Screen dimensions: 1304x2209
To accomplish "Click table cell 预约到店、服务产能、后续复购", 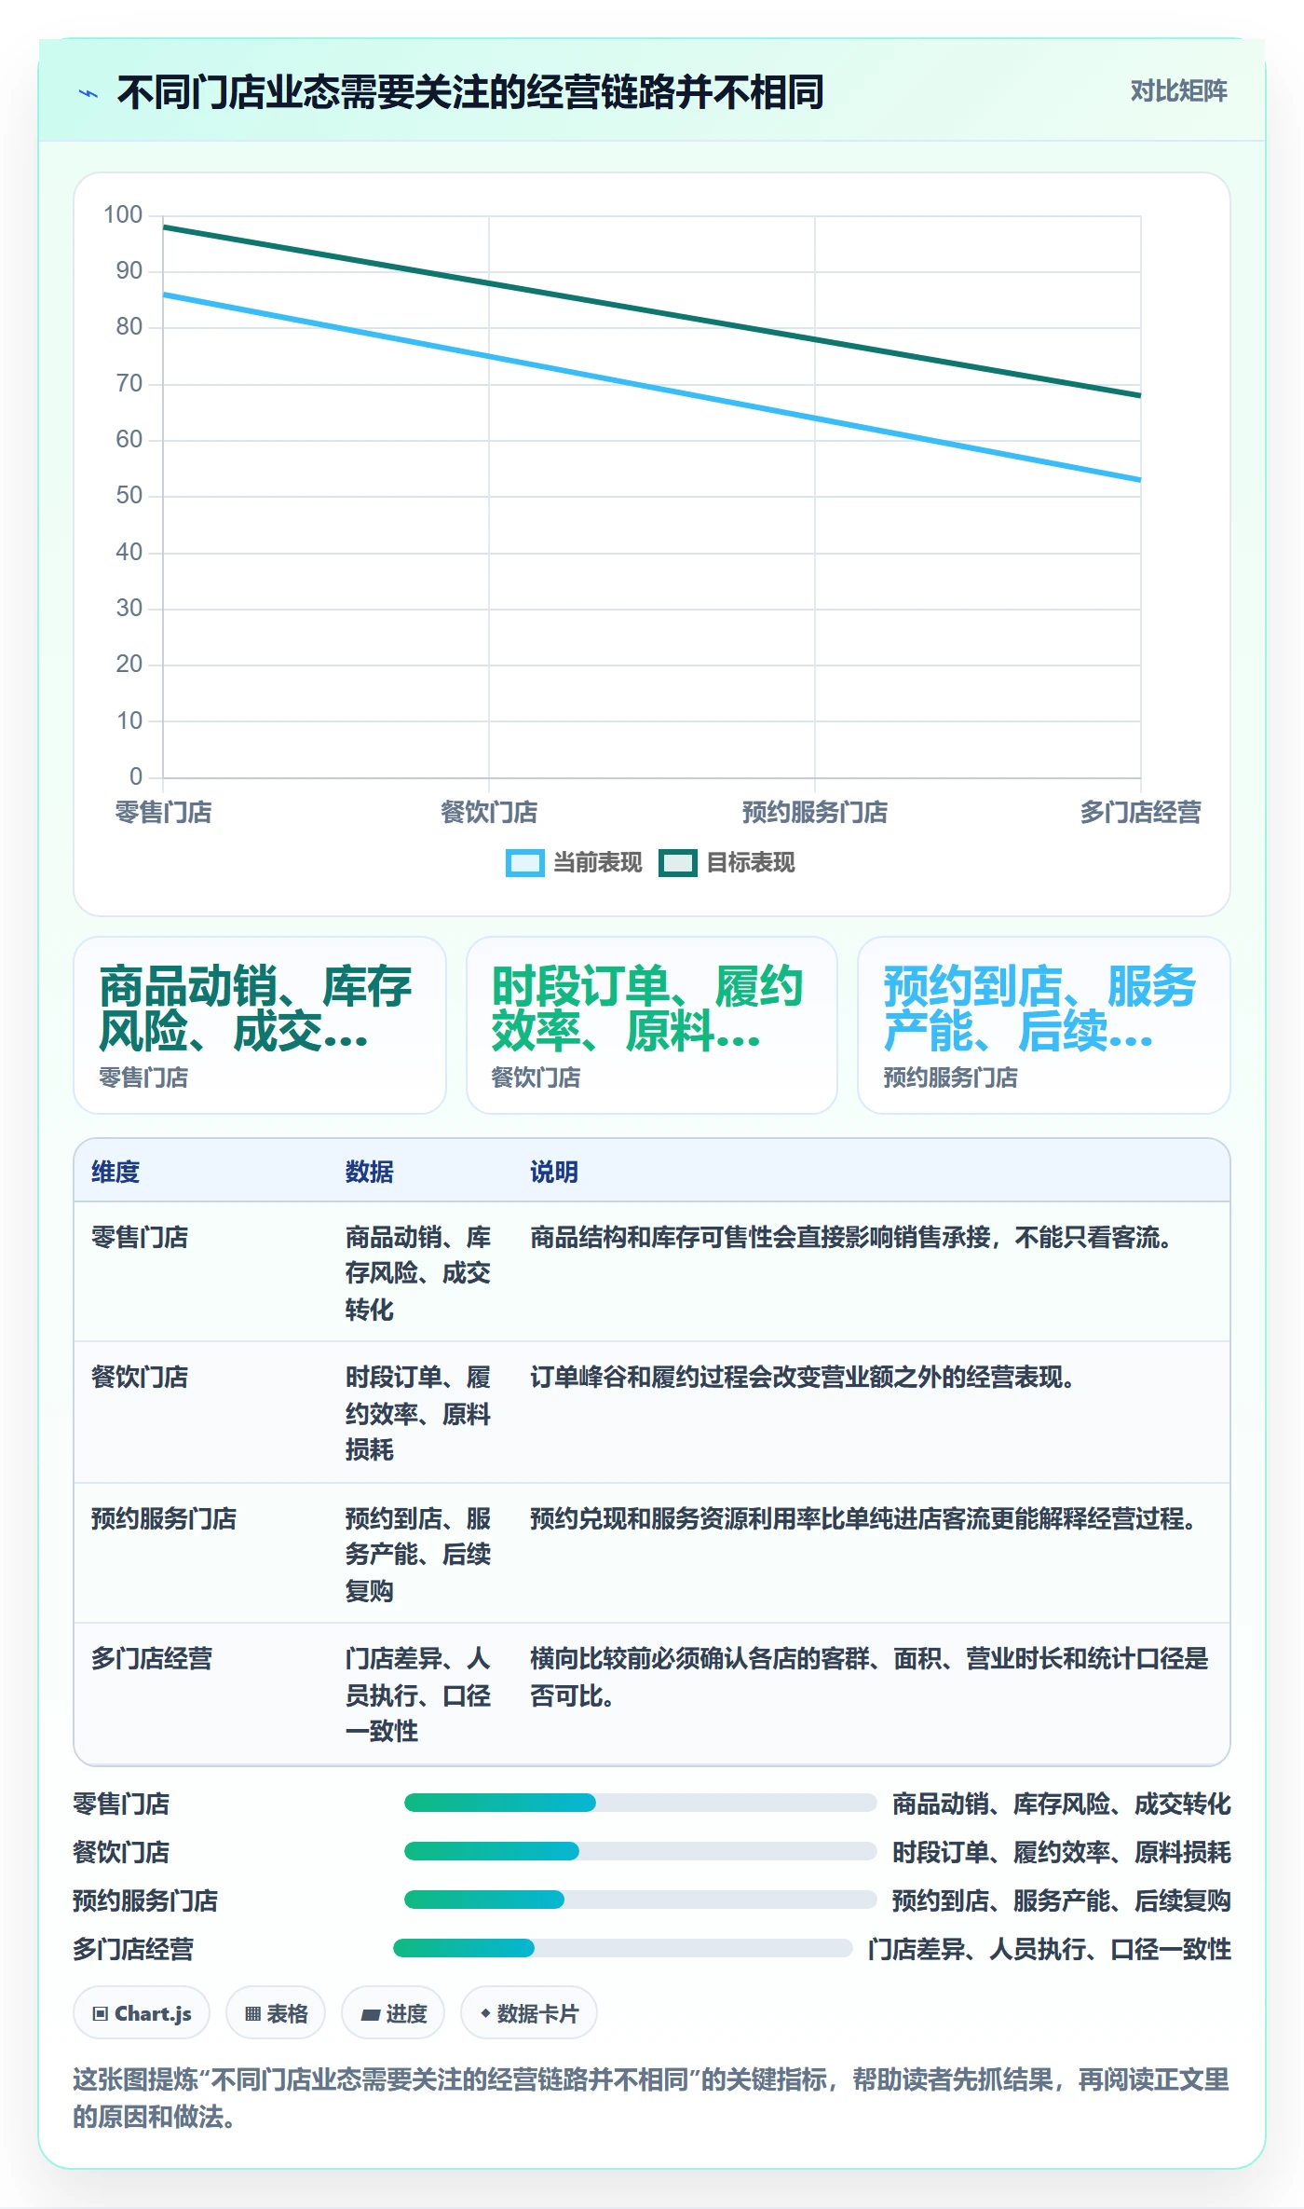I will pyautogui.click(x=418, y=1554).
